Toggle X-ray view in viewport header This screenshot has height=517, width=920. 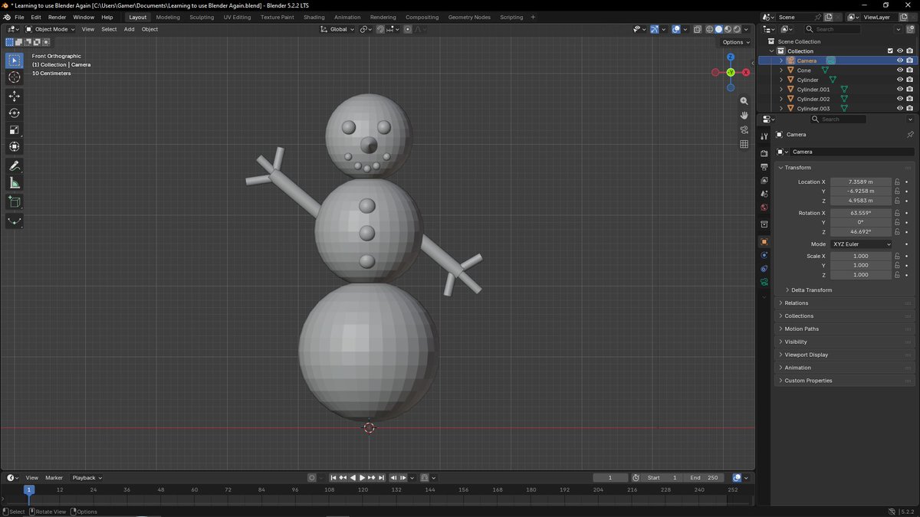pyautogui.click(x=696, y=29)
